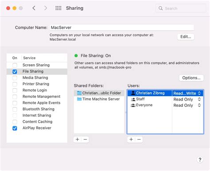The image size is (210, 171).
Task: Remove selected user with minus button
Action: pyautogui.click(x=139, y=140)
